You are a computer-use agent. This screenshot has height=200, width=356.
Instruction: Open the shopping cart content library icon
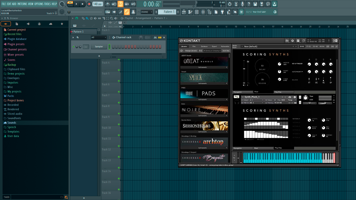(241, 12)
